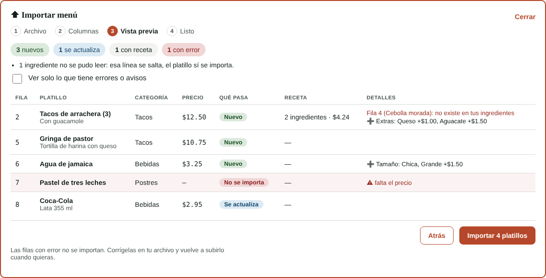Screen dimensions: 546x278
Task: Click the unreadable ingredient notice line
Action: tap(126, 65)
